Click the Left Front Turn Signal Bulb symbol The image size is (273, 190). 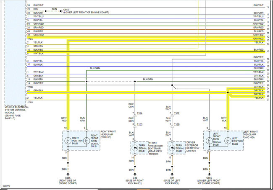click(x=209, y=141)
